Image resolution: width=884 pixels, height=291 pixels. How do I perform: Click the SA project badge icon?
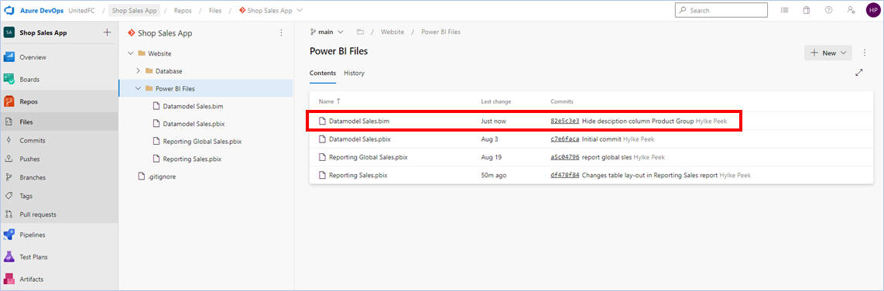pyautogui.click(x=9, y=33)
